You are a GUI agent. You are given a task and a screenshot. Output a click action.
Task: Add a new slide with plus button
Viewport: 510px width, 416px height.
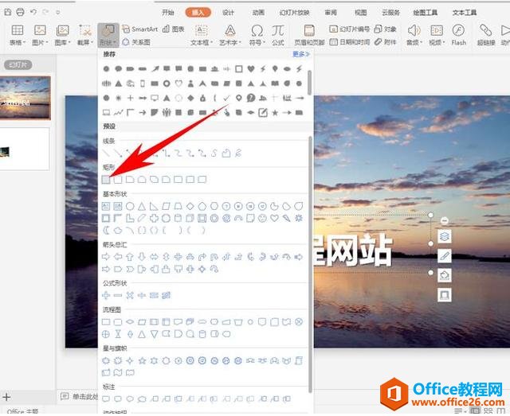(6, 397)
